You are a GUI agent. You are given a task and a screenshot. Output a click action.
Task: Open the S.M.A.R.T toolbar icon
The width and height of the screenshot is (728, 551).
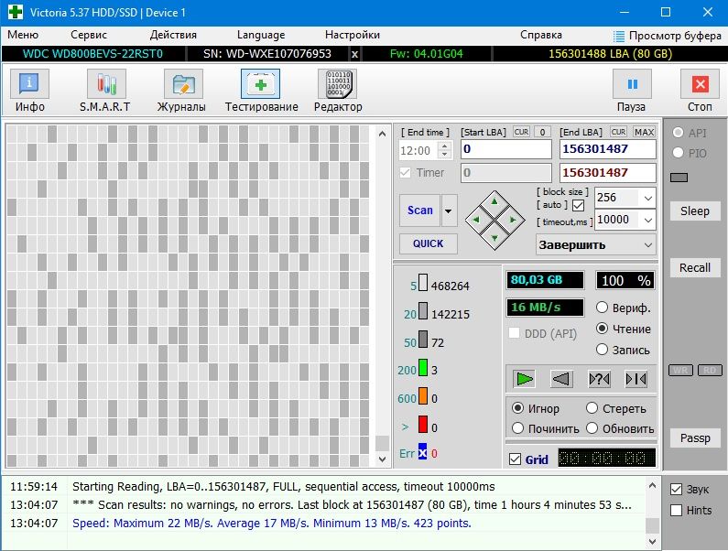[106, 85]
